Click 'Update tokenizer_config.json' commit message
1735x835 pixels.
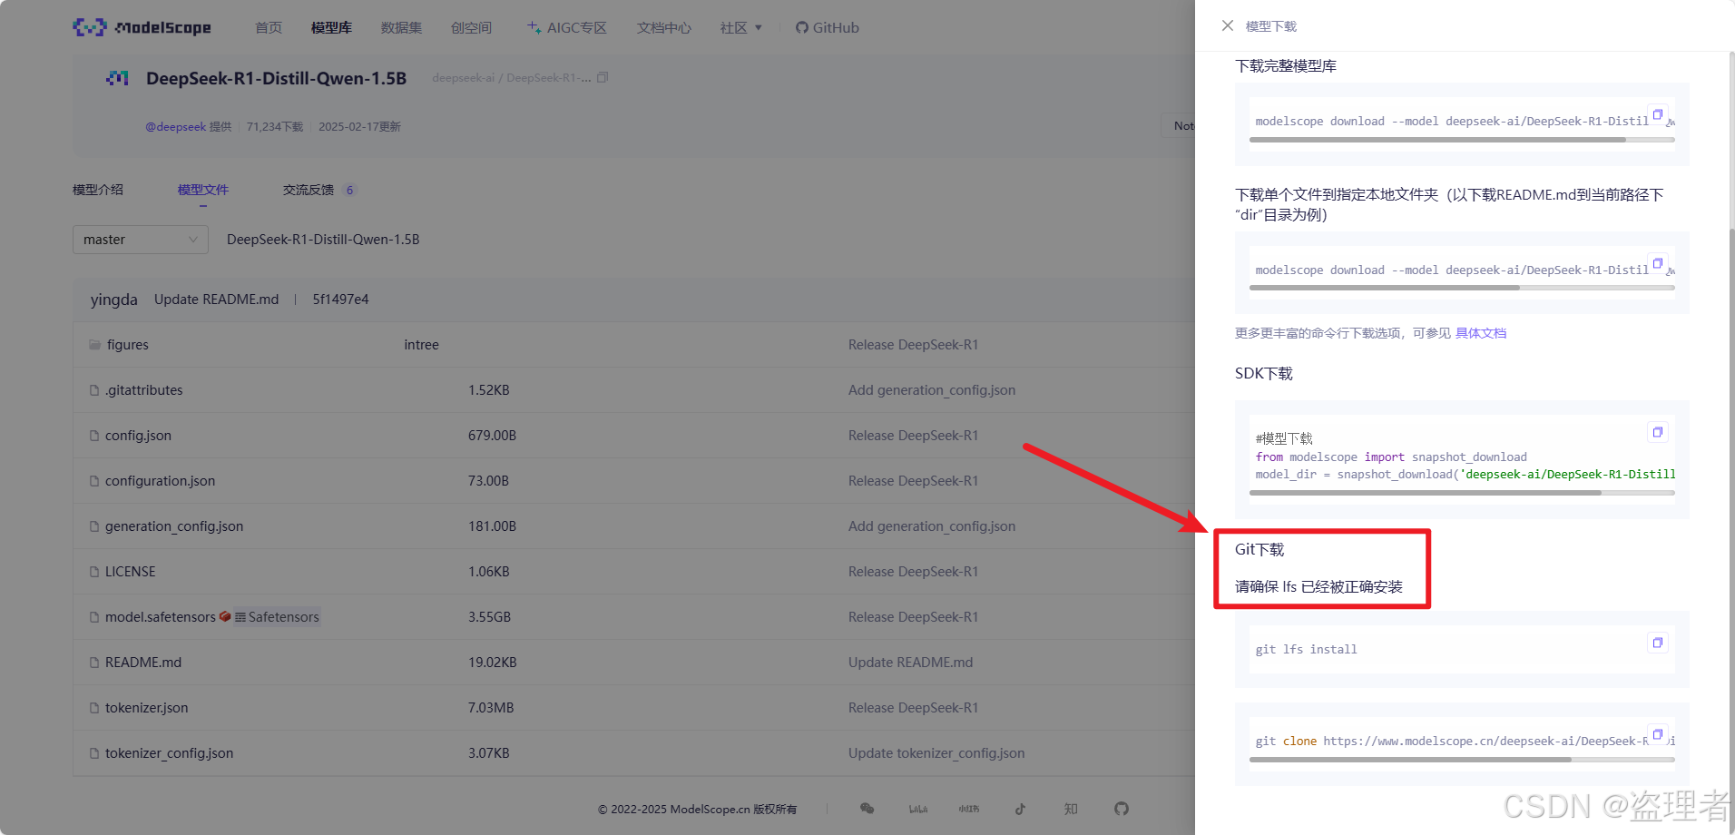pos(936,753)
